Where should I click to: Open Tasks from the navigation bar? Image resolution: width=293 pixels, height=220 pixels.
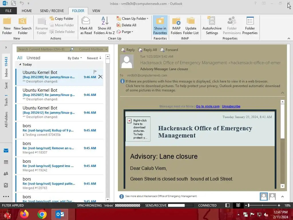click(x=6, y=185)
